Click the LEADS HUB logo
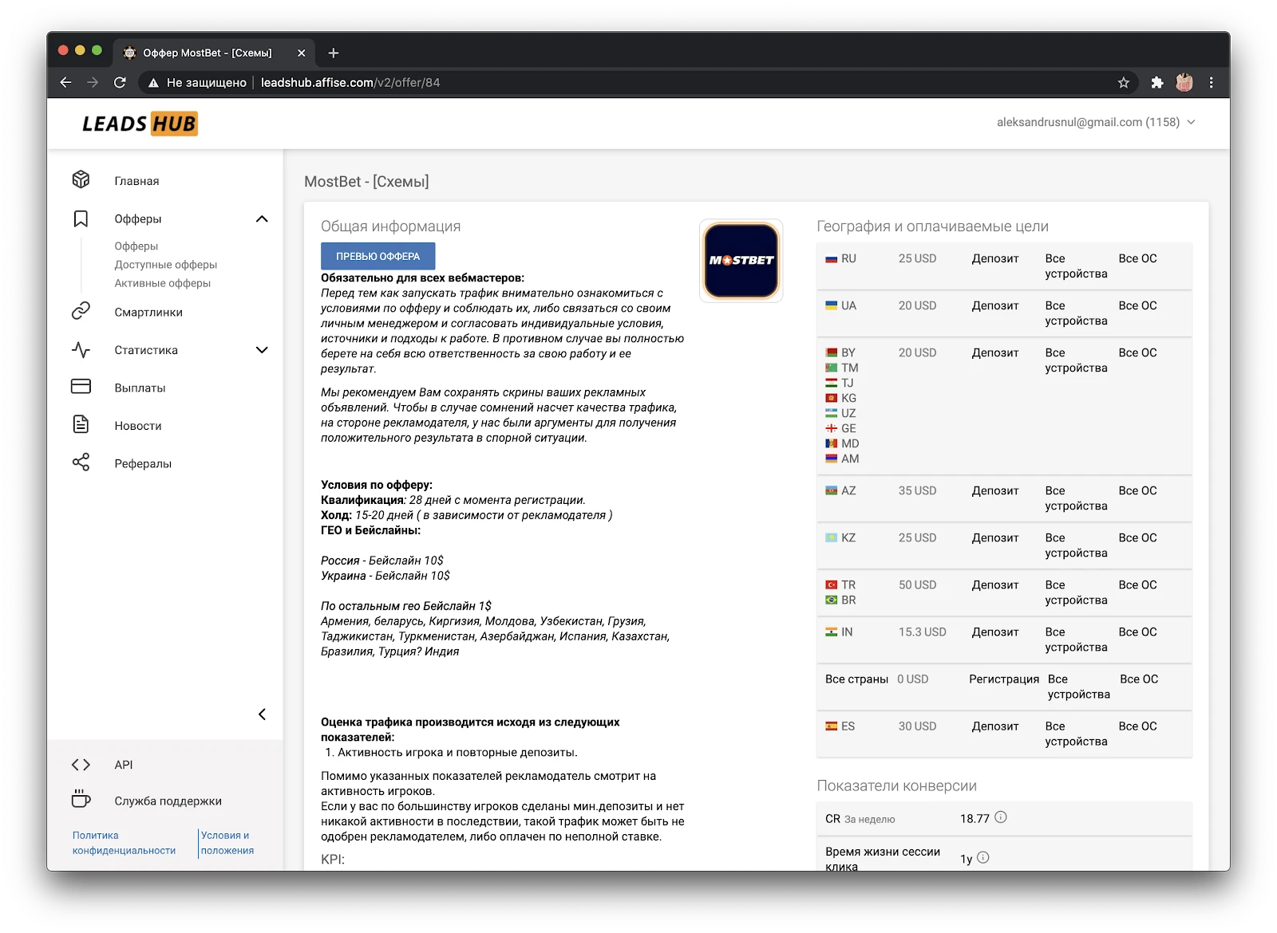 tap(140, 124)
